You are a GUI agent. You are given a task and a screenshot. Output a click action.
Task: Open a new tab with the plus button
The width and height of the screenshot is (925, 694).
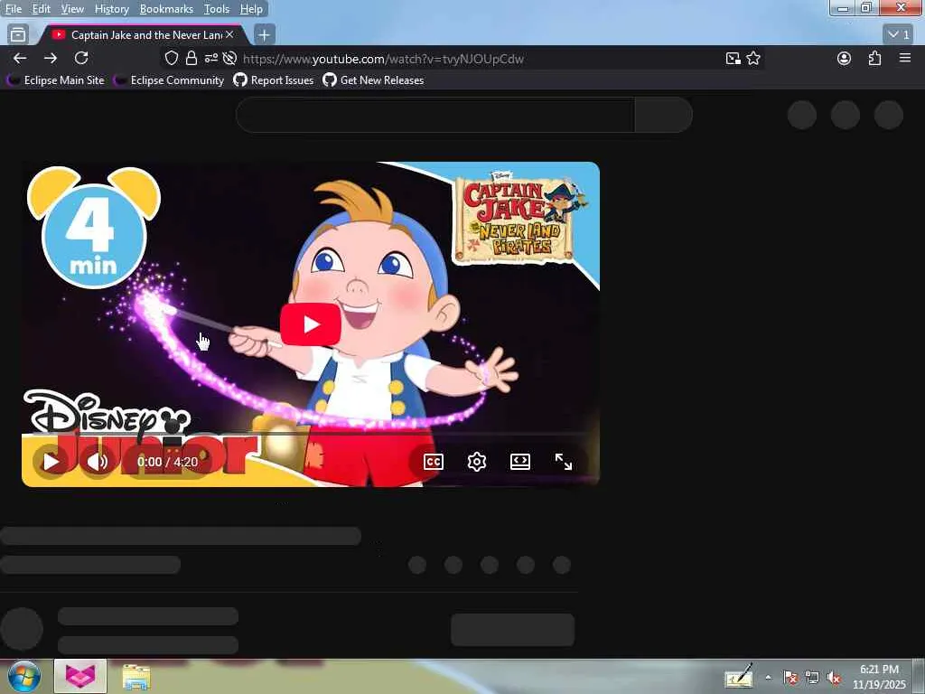pyautogui.click(x=265, y=35)
